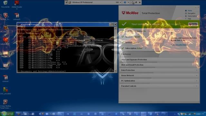Click the VM toolbar blue arrow icon
The height and width of the screenshot is (116, 206).
pyautogui.click(x=125, y=2)
